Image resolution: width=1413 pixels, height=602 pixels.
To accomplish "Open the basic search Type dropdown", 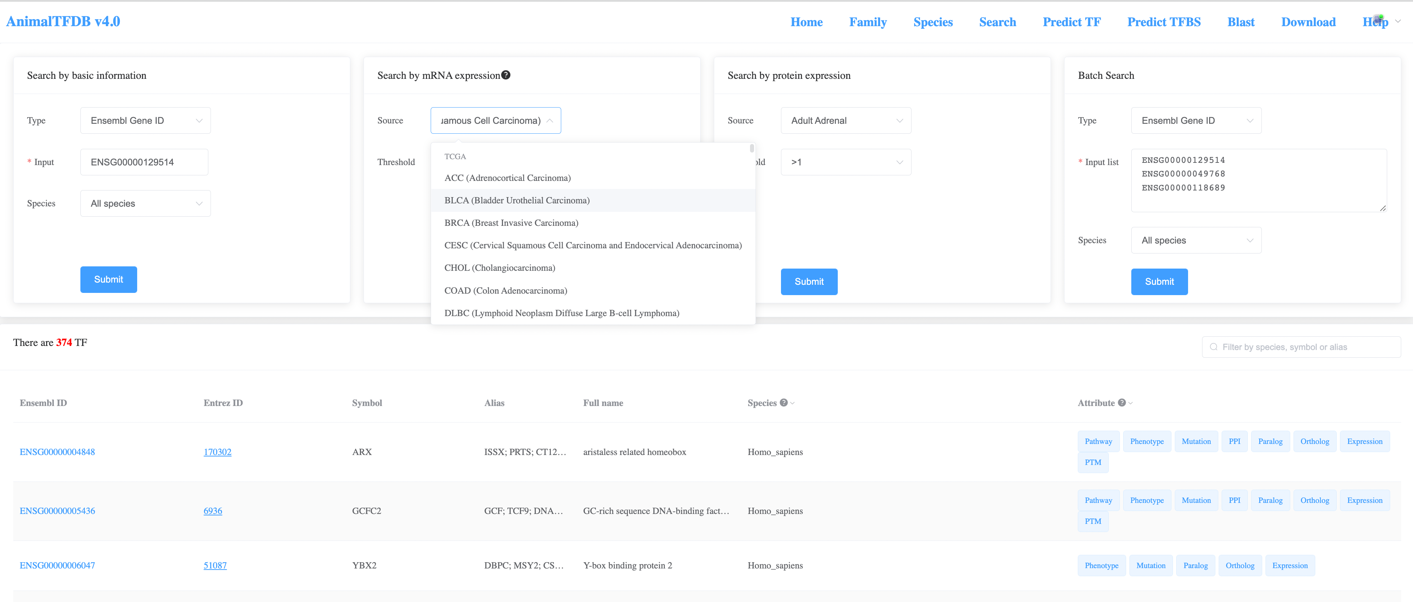I will click(x=145, y=120).
